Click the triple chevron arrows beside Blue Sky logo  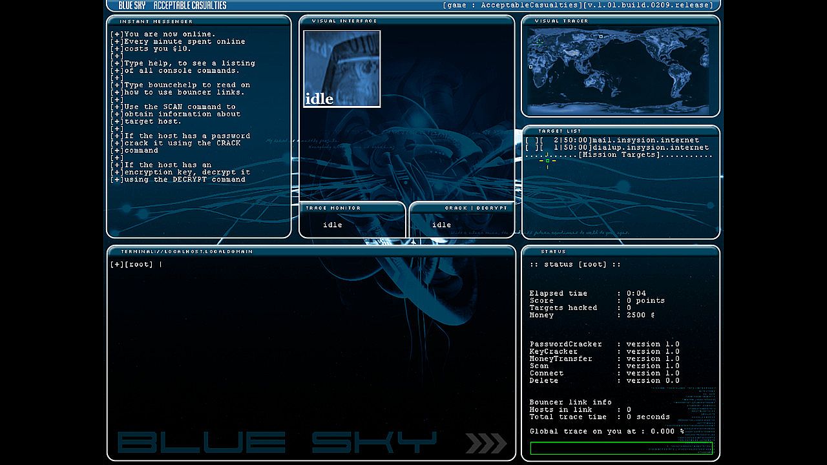[486, 443]
